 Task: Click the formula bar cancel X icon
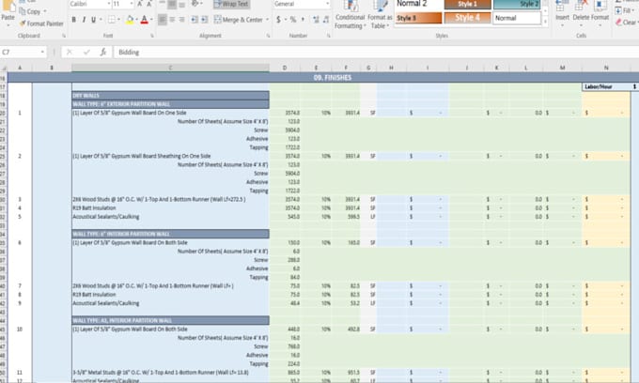[x=70, y=52]
